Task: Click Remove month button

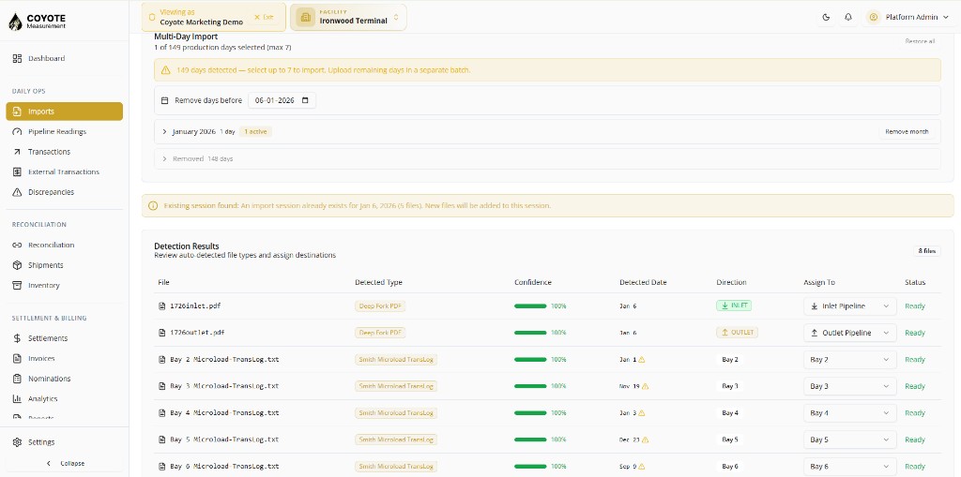Action: [x=907, y=131]
